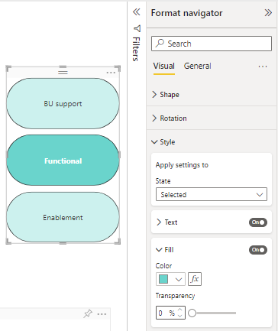Screen dimensions: 278x331
Task: Open the slicer visual's more options ellipsis
Action: [111, 73]
